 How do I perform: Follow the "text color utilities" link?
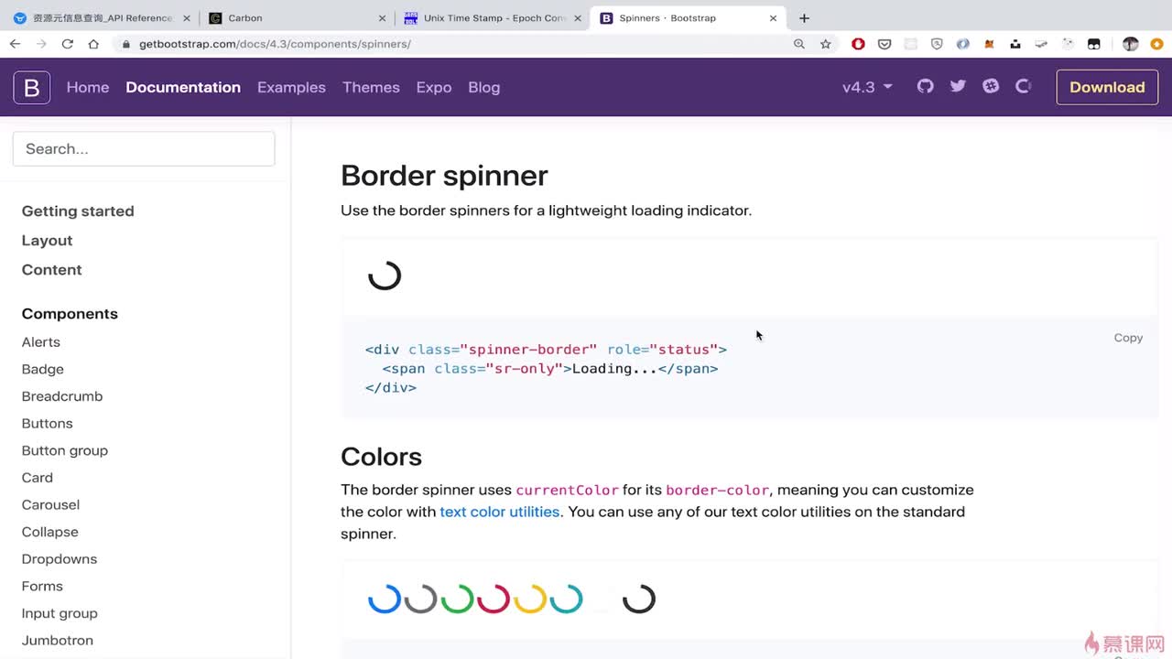click(x=499, y=512)
